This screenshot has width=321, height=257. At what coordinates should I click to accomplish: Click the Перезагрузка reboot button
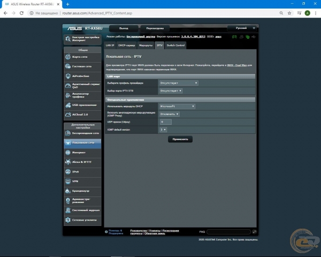(155, 28)
